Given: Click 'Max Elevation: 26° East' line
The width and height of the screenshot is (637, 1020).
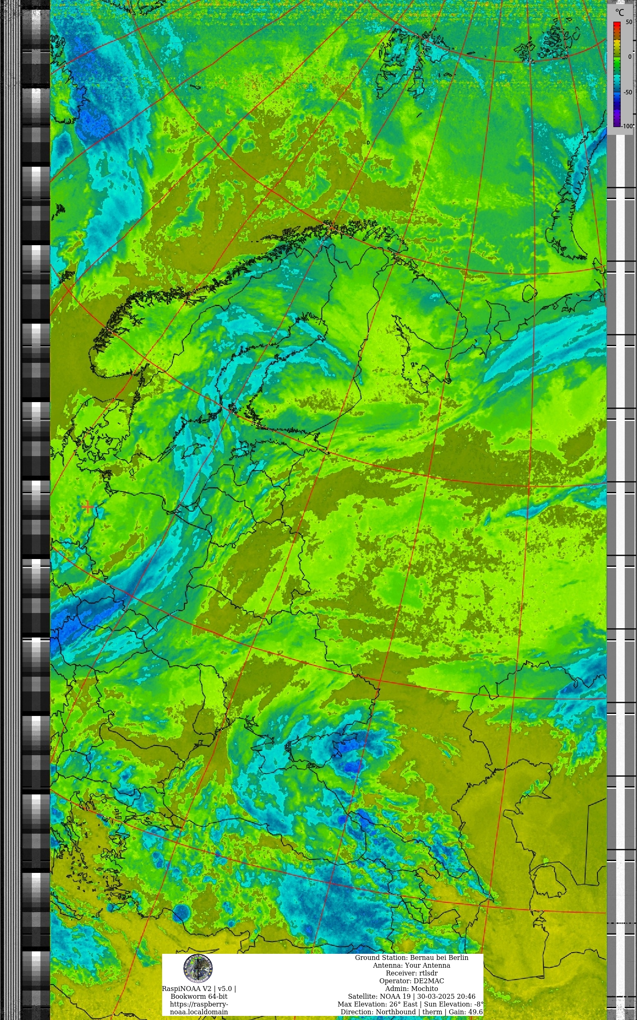Looking at the screenshot, I should pyautogui.click(x=411, y=1004).
